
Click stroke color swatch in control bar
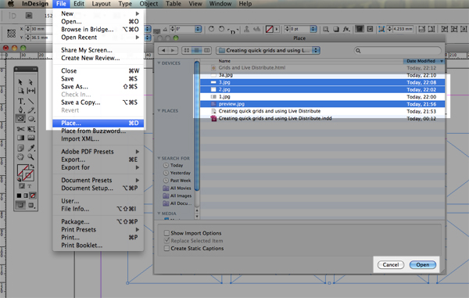[x=269, y=29]
